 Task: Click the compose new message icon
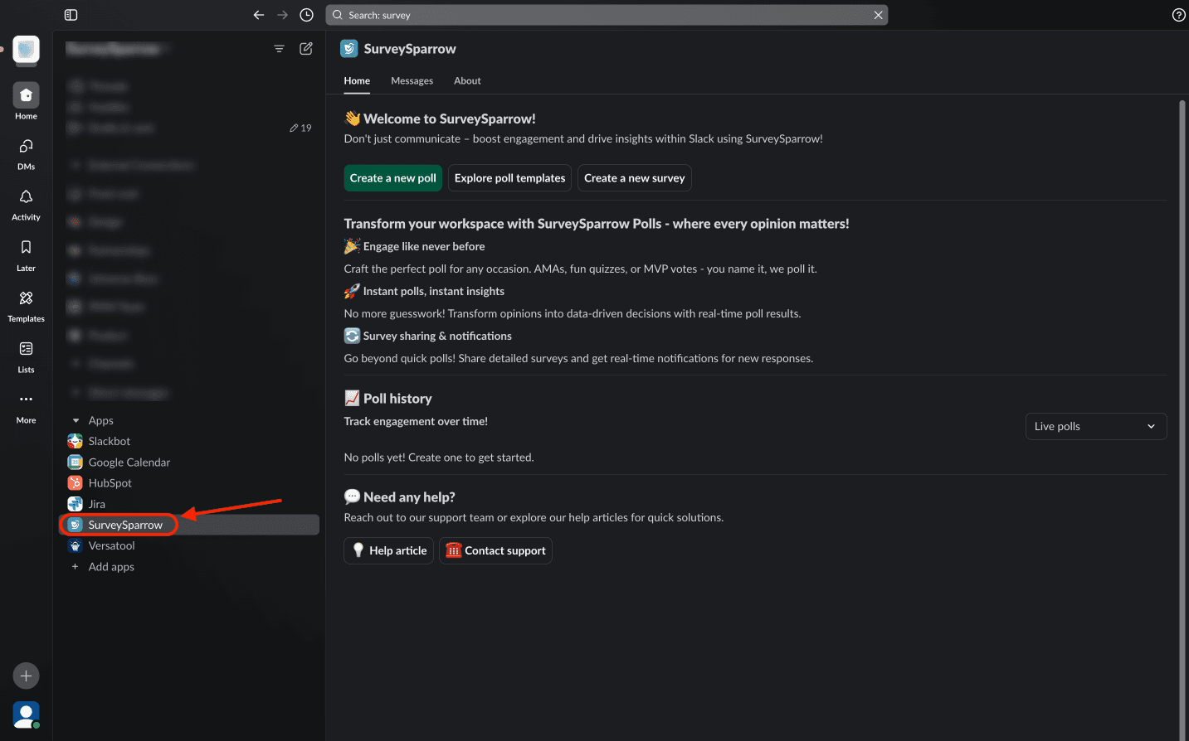tap(306, 49)
